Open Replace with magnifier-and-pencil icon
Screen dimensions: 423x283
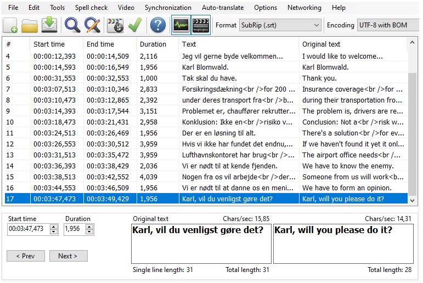(92, 25)
